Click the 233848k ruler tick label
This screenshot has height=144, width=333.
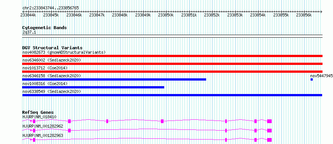coord(120,15)
